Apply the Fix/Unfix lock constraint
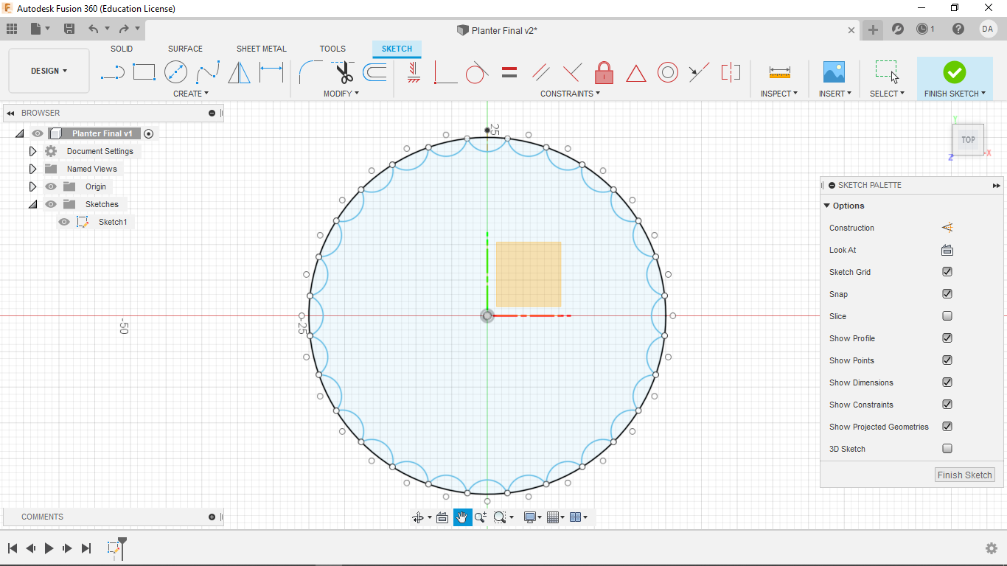The width and height of the screenshot is (1007, 566). [604, 72]
